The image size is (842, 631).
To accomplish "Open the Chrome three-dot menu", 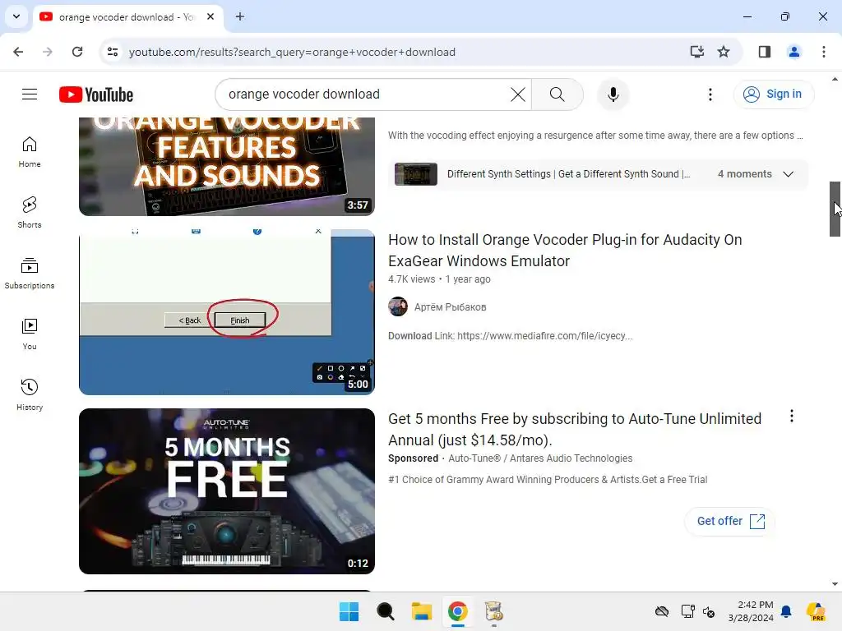I will tap(823, 52).
